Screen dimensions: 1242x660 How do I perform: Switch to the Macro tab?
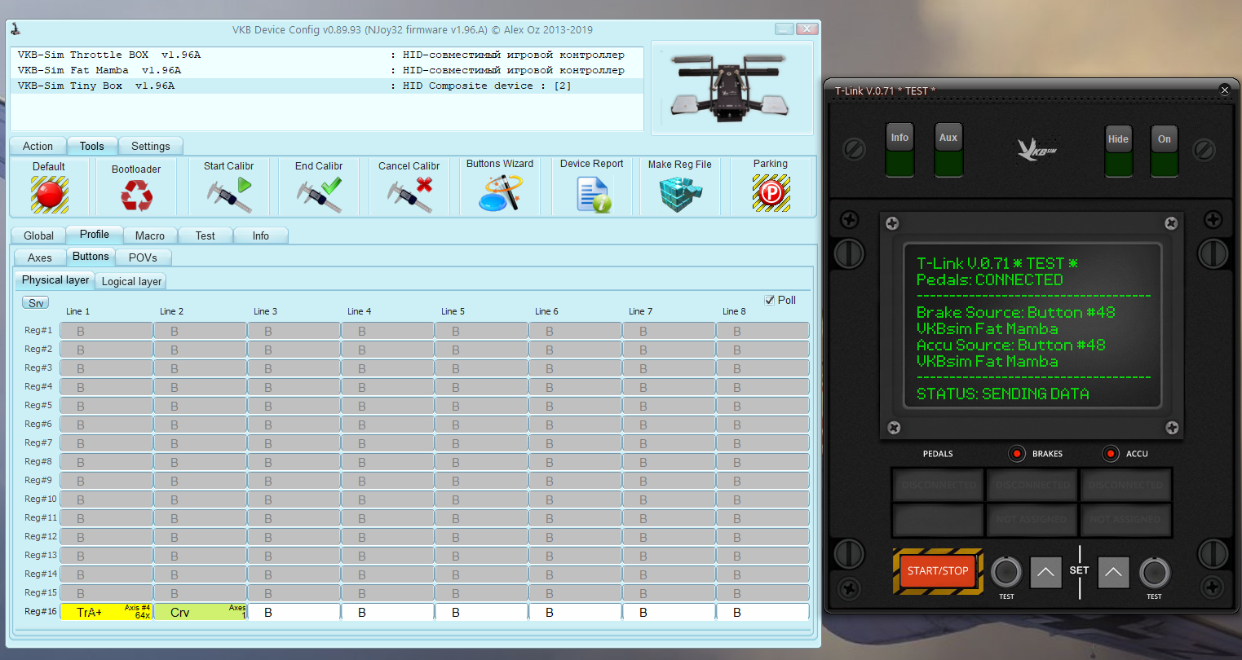tap(150, 235)
